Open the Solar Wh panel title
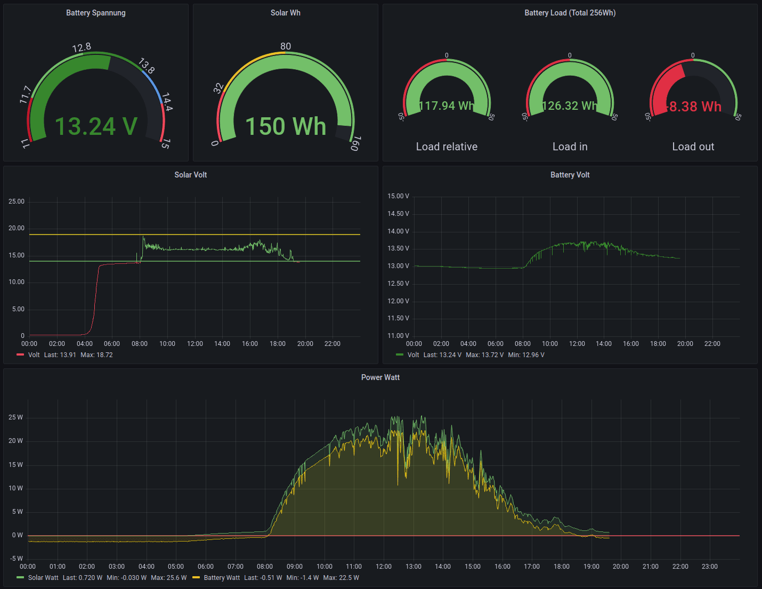 pos(286,13)
